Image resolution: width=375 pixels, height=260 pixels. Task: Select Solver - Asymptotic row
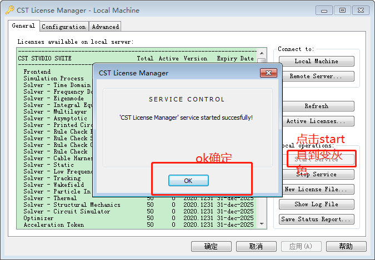tap(55, 119)
